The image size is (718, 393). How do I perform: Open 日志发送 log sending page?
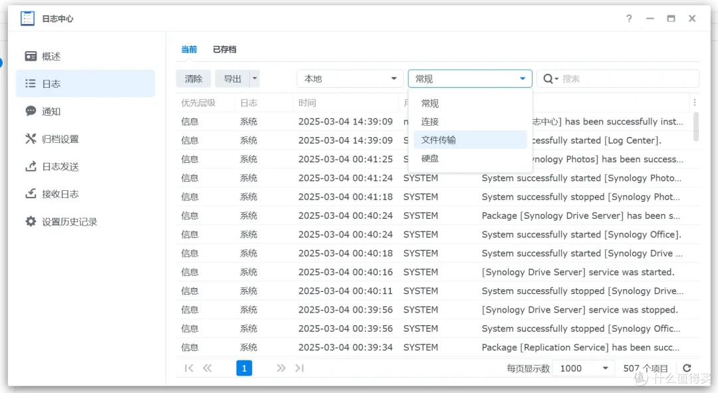click(x=85, y=166)
